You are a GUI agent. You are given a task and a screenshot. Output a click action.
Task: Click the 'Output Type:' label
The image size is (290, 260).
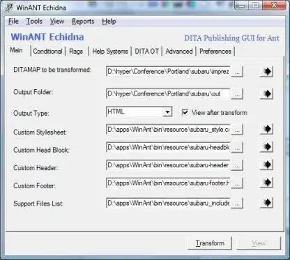click(31, 114)
